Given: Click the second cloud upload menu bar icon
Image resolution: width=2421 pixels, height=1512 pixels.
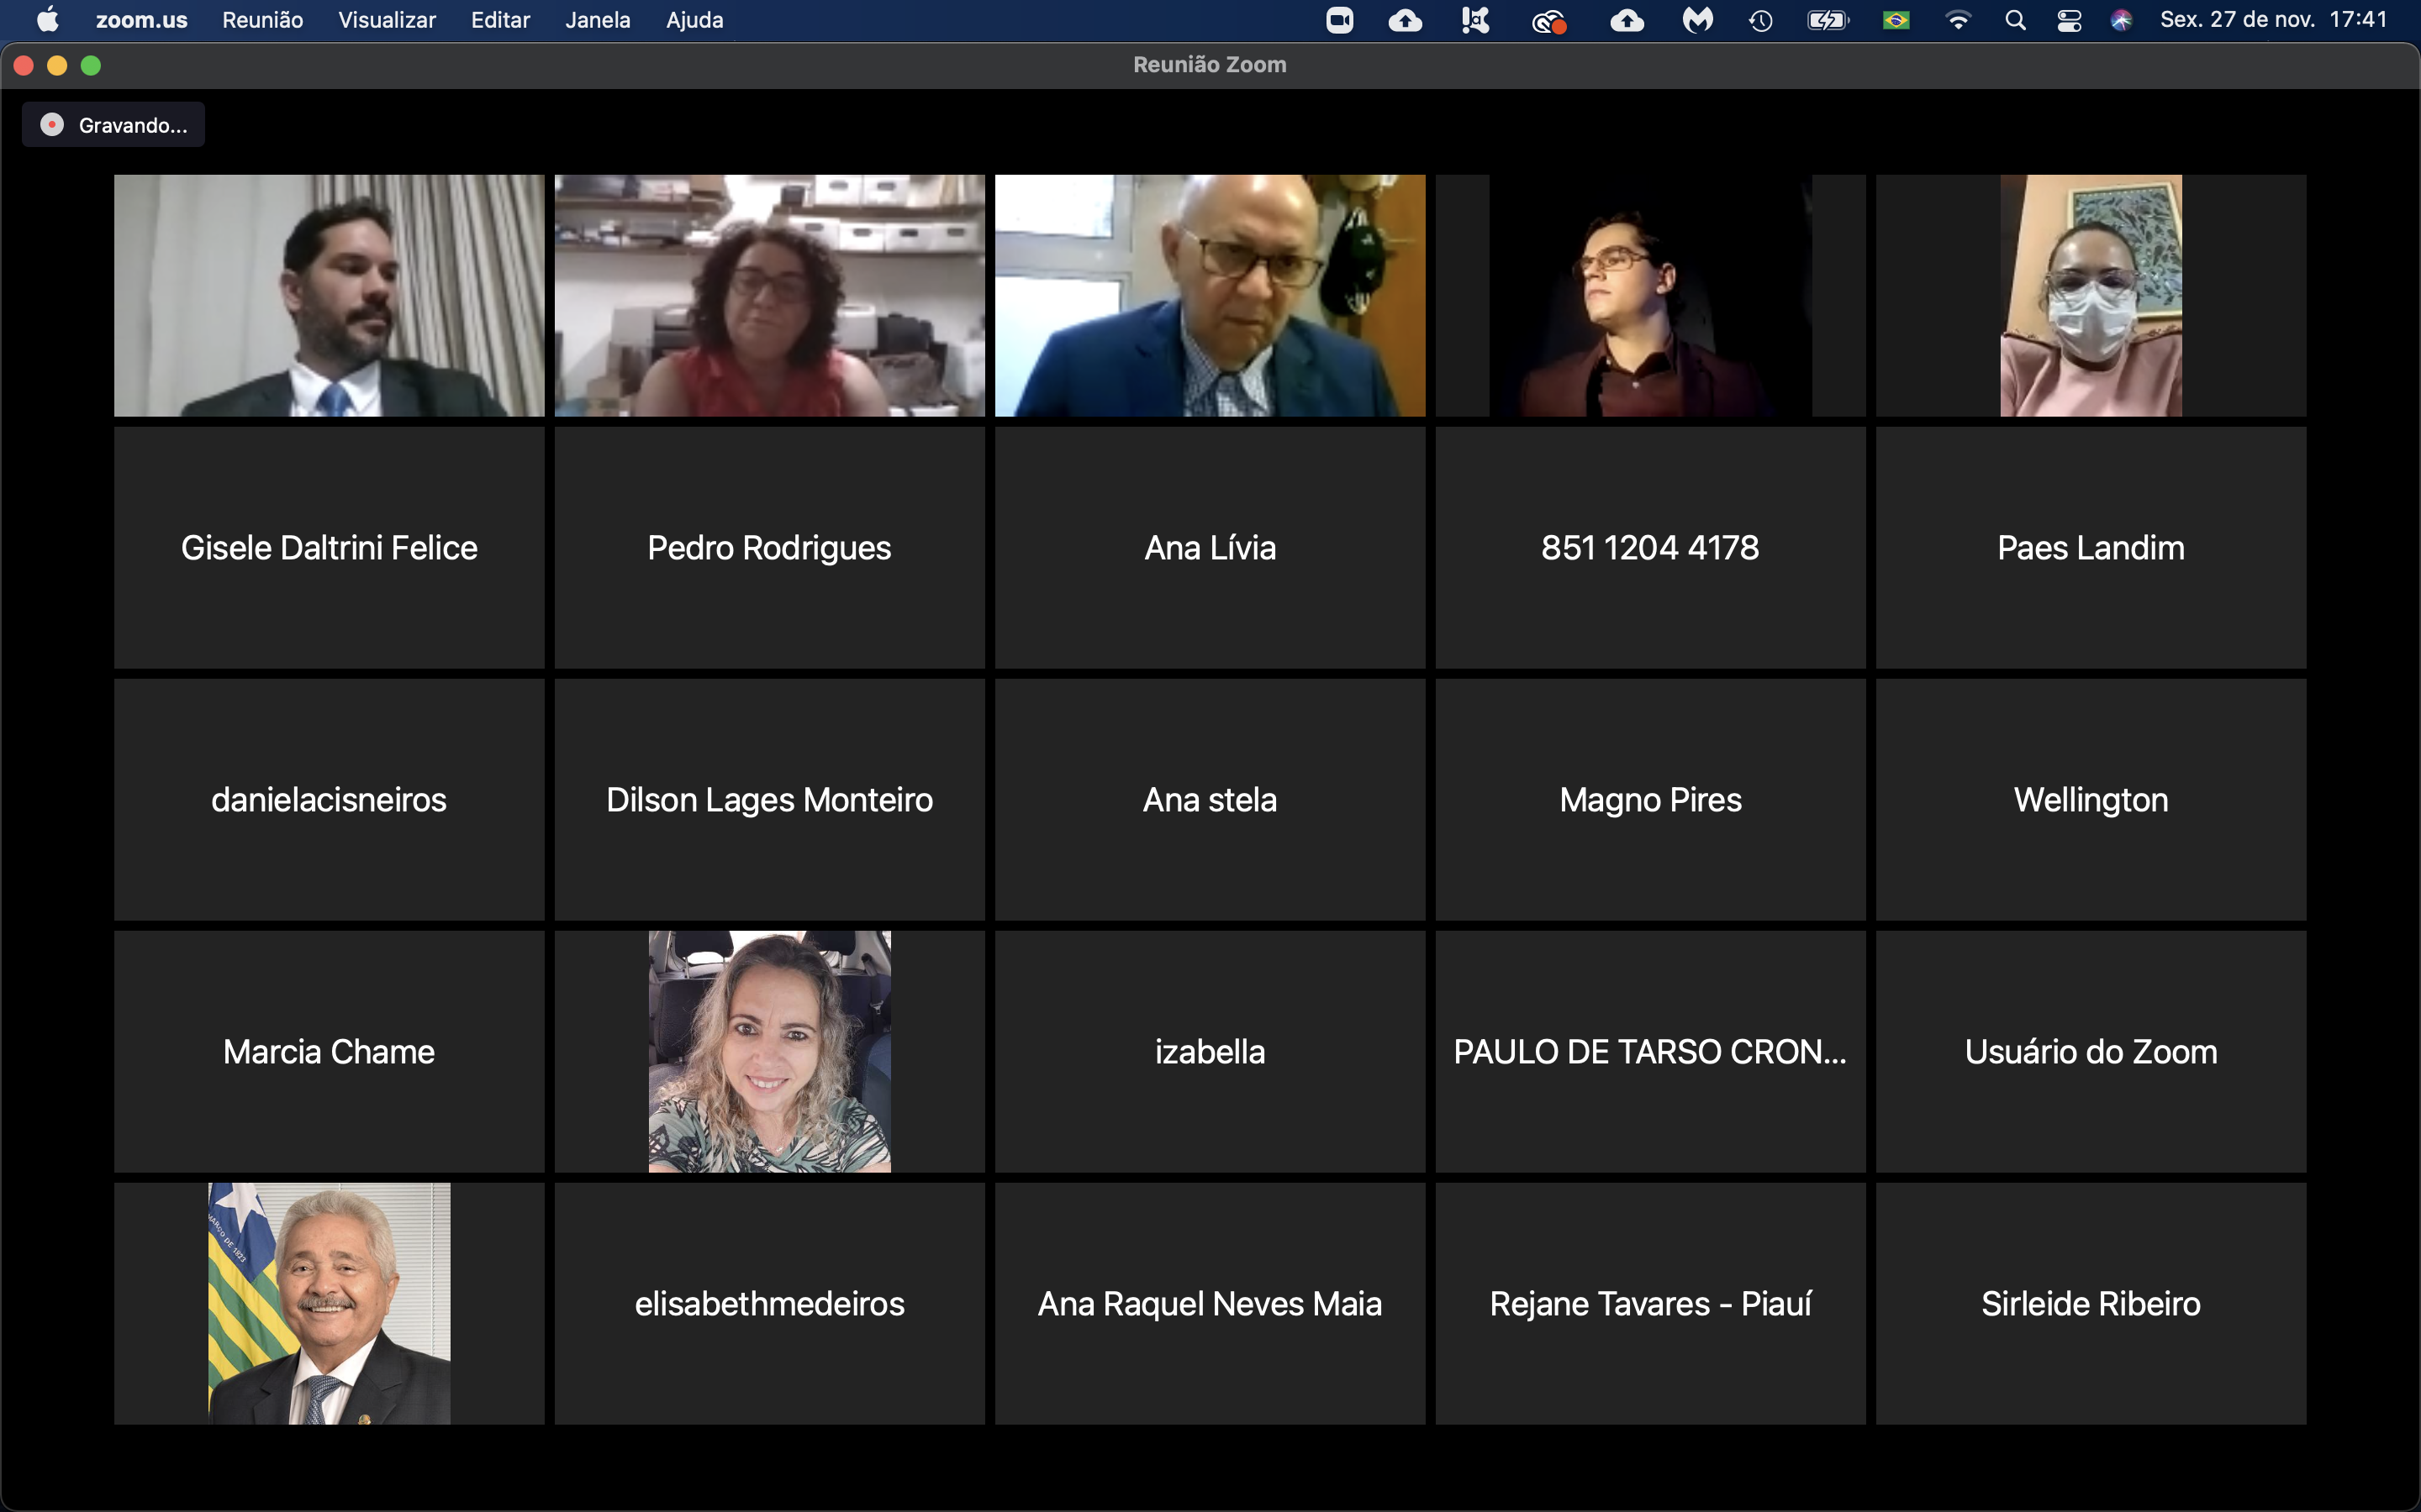Looking at the screenshot, I should tap(1627, 20).
